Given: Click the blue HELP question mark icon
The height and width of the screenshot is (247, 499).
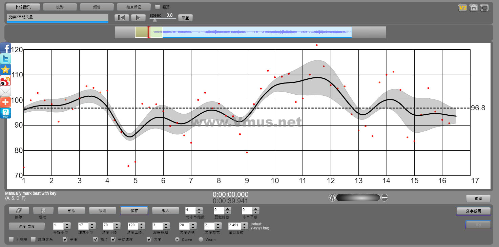Looking at the screenshot, I should pyautogui.click(x=5, y=113).
